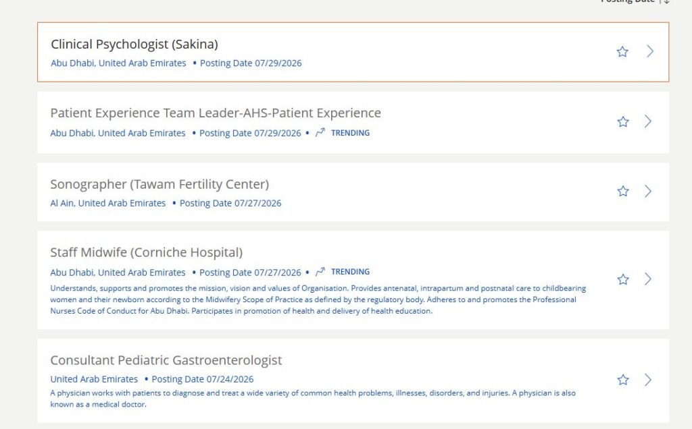The height and width of the screenshot is (429, 692).
Task: Click trending icon on Patient Experience job
Action: (x=320, y=132)
